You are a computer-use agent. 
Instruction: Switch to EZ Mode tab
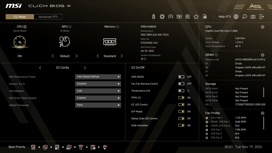20,17
